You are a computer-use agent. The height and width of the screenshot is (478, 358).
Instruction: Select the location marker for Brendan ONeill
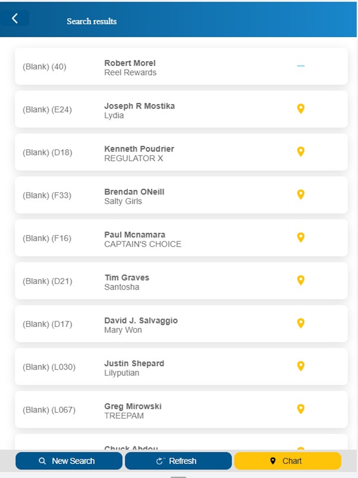coord(301,195)
